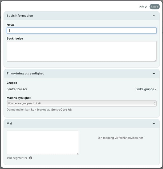
Task: Collapse the Mal section chevron
Action: [154, 124]
